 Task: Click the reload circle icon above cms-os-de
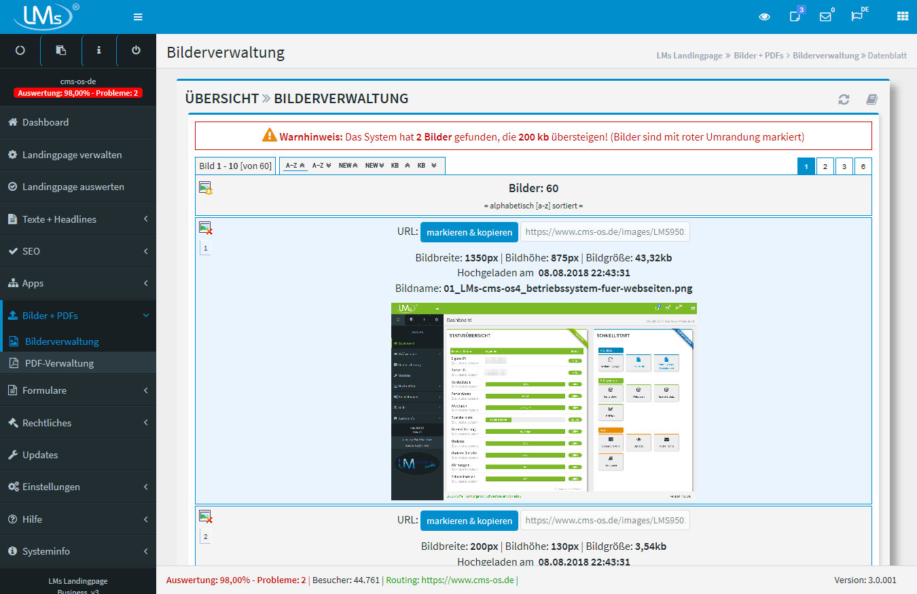pyautogui.click(x=20, y=50)
